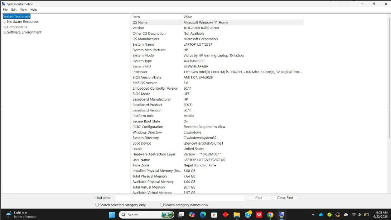Open the red diamond app on taskbar
This screenshot has width=391, height=220.
[226, 215]
